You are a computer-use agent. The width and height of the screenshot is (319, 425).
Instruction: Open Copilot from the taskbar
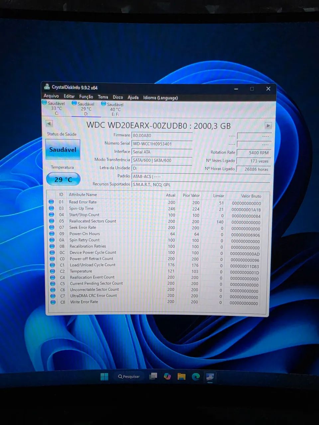(167, 376)
